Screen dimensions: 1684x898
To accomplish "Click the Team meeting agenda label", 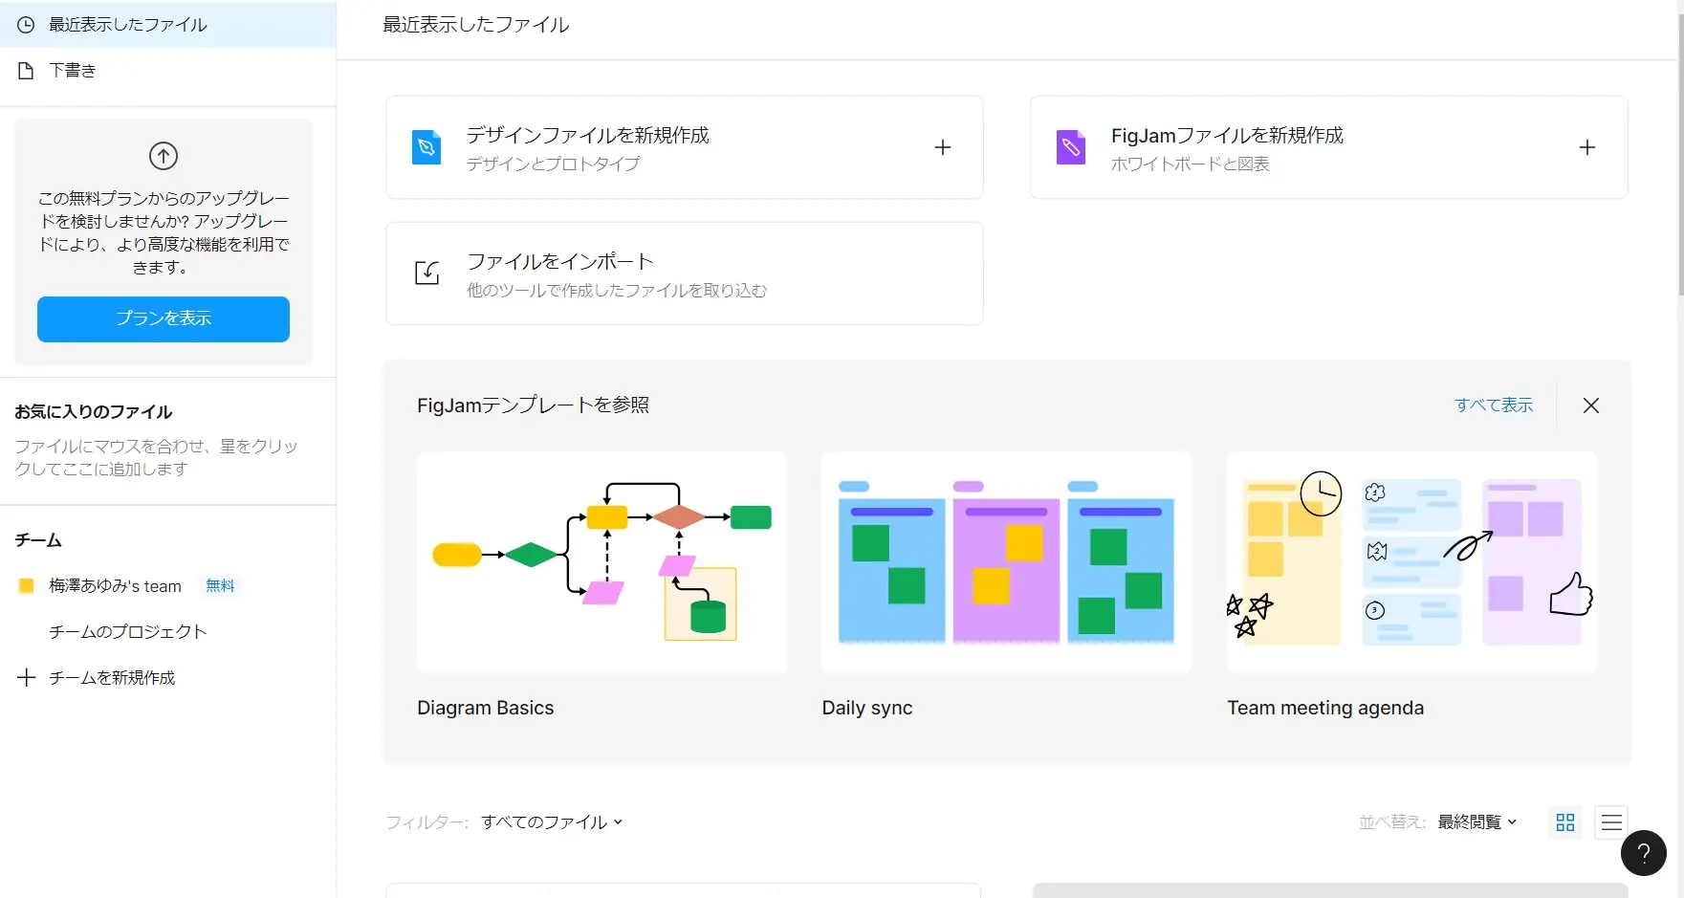I will click(x=1325, y=708).
